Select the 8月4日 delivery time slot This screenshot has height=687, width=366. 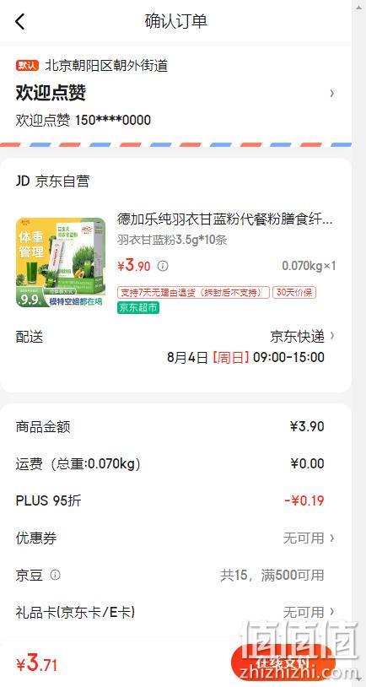(x=245, y=357)
